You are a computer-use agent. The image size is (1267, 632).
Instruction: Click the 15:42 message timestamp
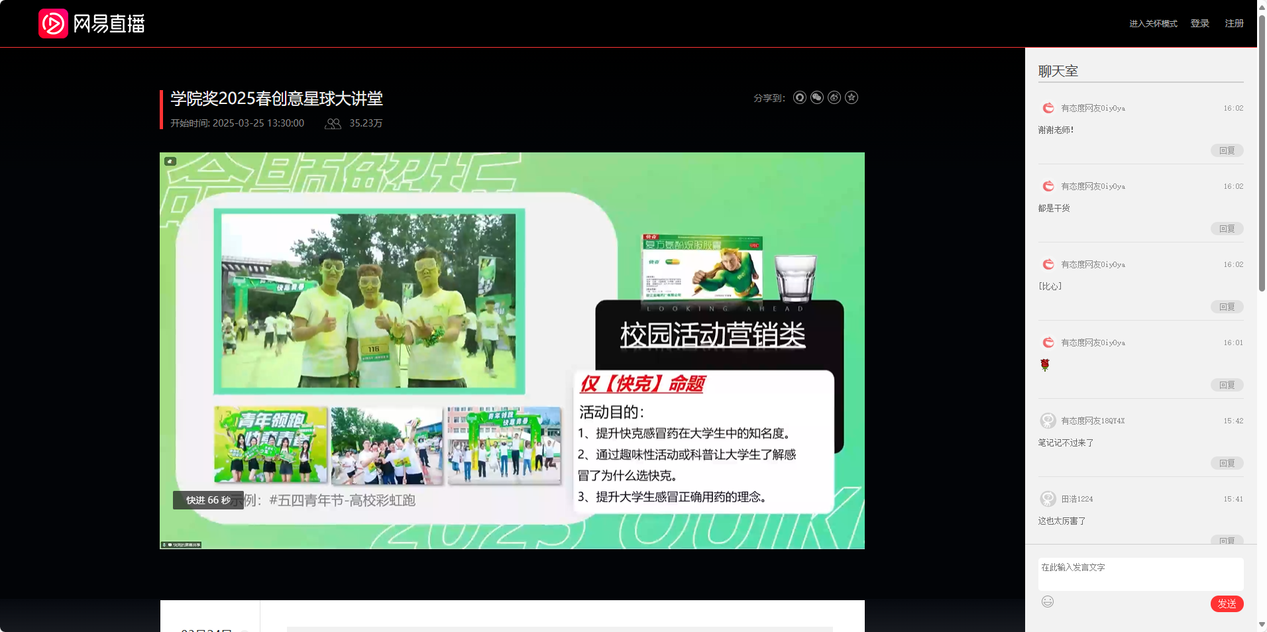pos(1233,421)
